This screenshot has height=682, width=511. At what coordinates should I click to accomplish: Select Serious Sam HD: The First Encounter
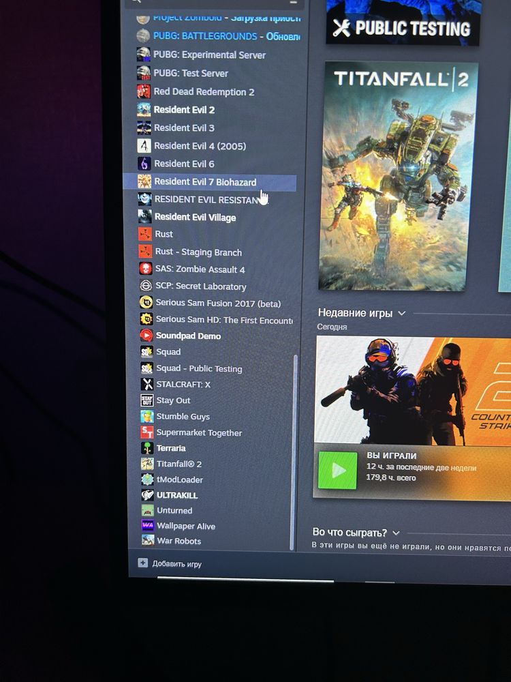coord(224,320)
